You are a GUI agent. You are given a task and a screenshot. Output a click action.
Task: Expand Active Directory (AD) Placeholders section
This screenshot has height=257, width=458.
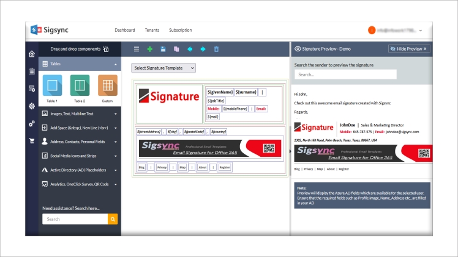point(80,170)
